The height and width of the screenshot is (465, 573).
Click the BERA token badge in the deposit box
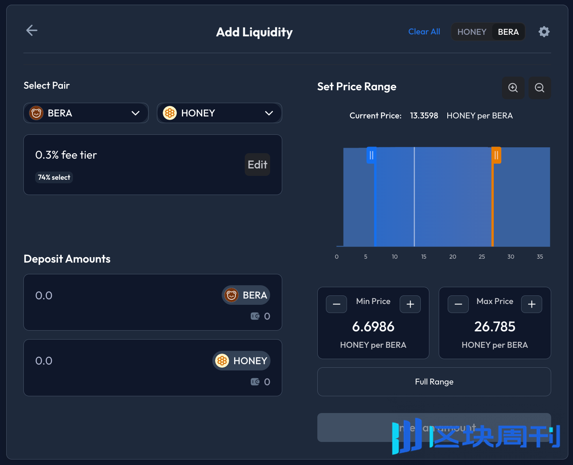246,295
